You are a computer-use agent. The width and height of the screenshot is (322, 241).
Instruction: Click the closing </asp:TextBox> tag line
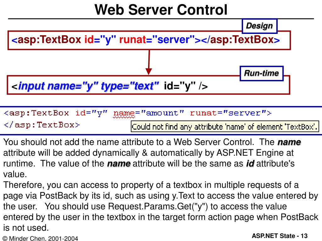tap(42, 125)
